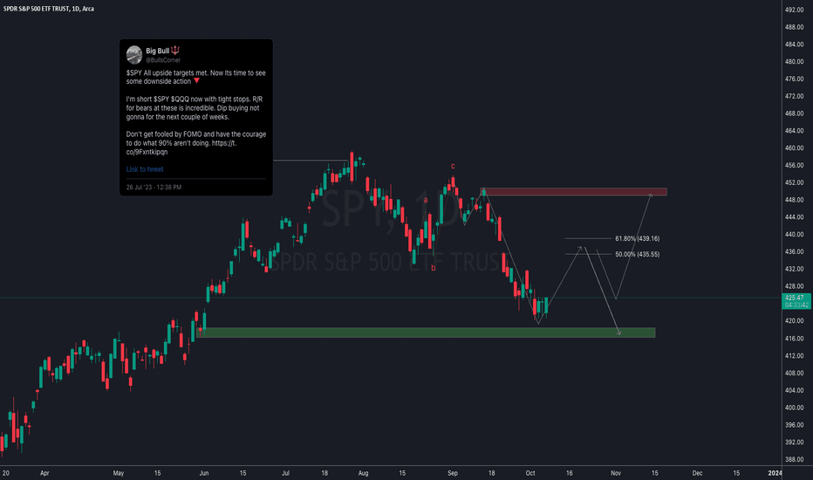This screenshot has width=813, height=480.
Task: Open the 'Link to tweet' hyperlink
Action: pyautogui.click(x=145, y=169)
